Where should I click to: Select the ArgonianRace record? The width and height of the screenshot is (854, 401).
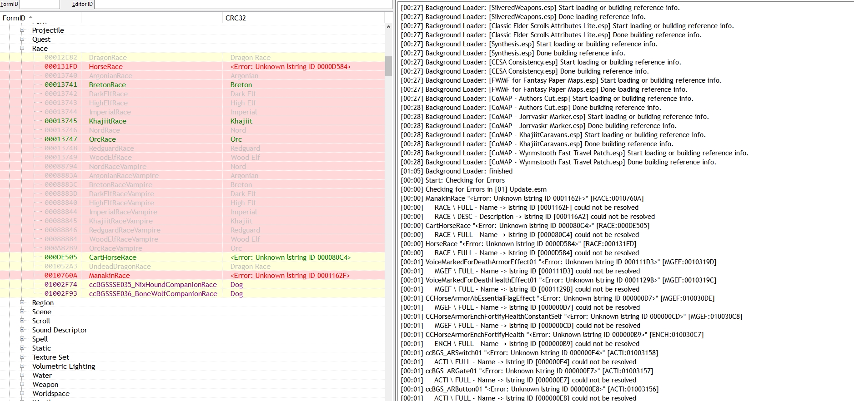(x=192, y=75)
